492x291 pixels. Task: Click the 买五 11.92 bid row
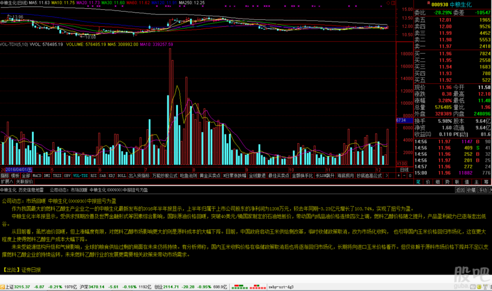coord(452,80)
